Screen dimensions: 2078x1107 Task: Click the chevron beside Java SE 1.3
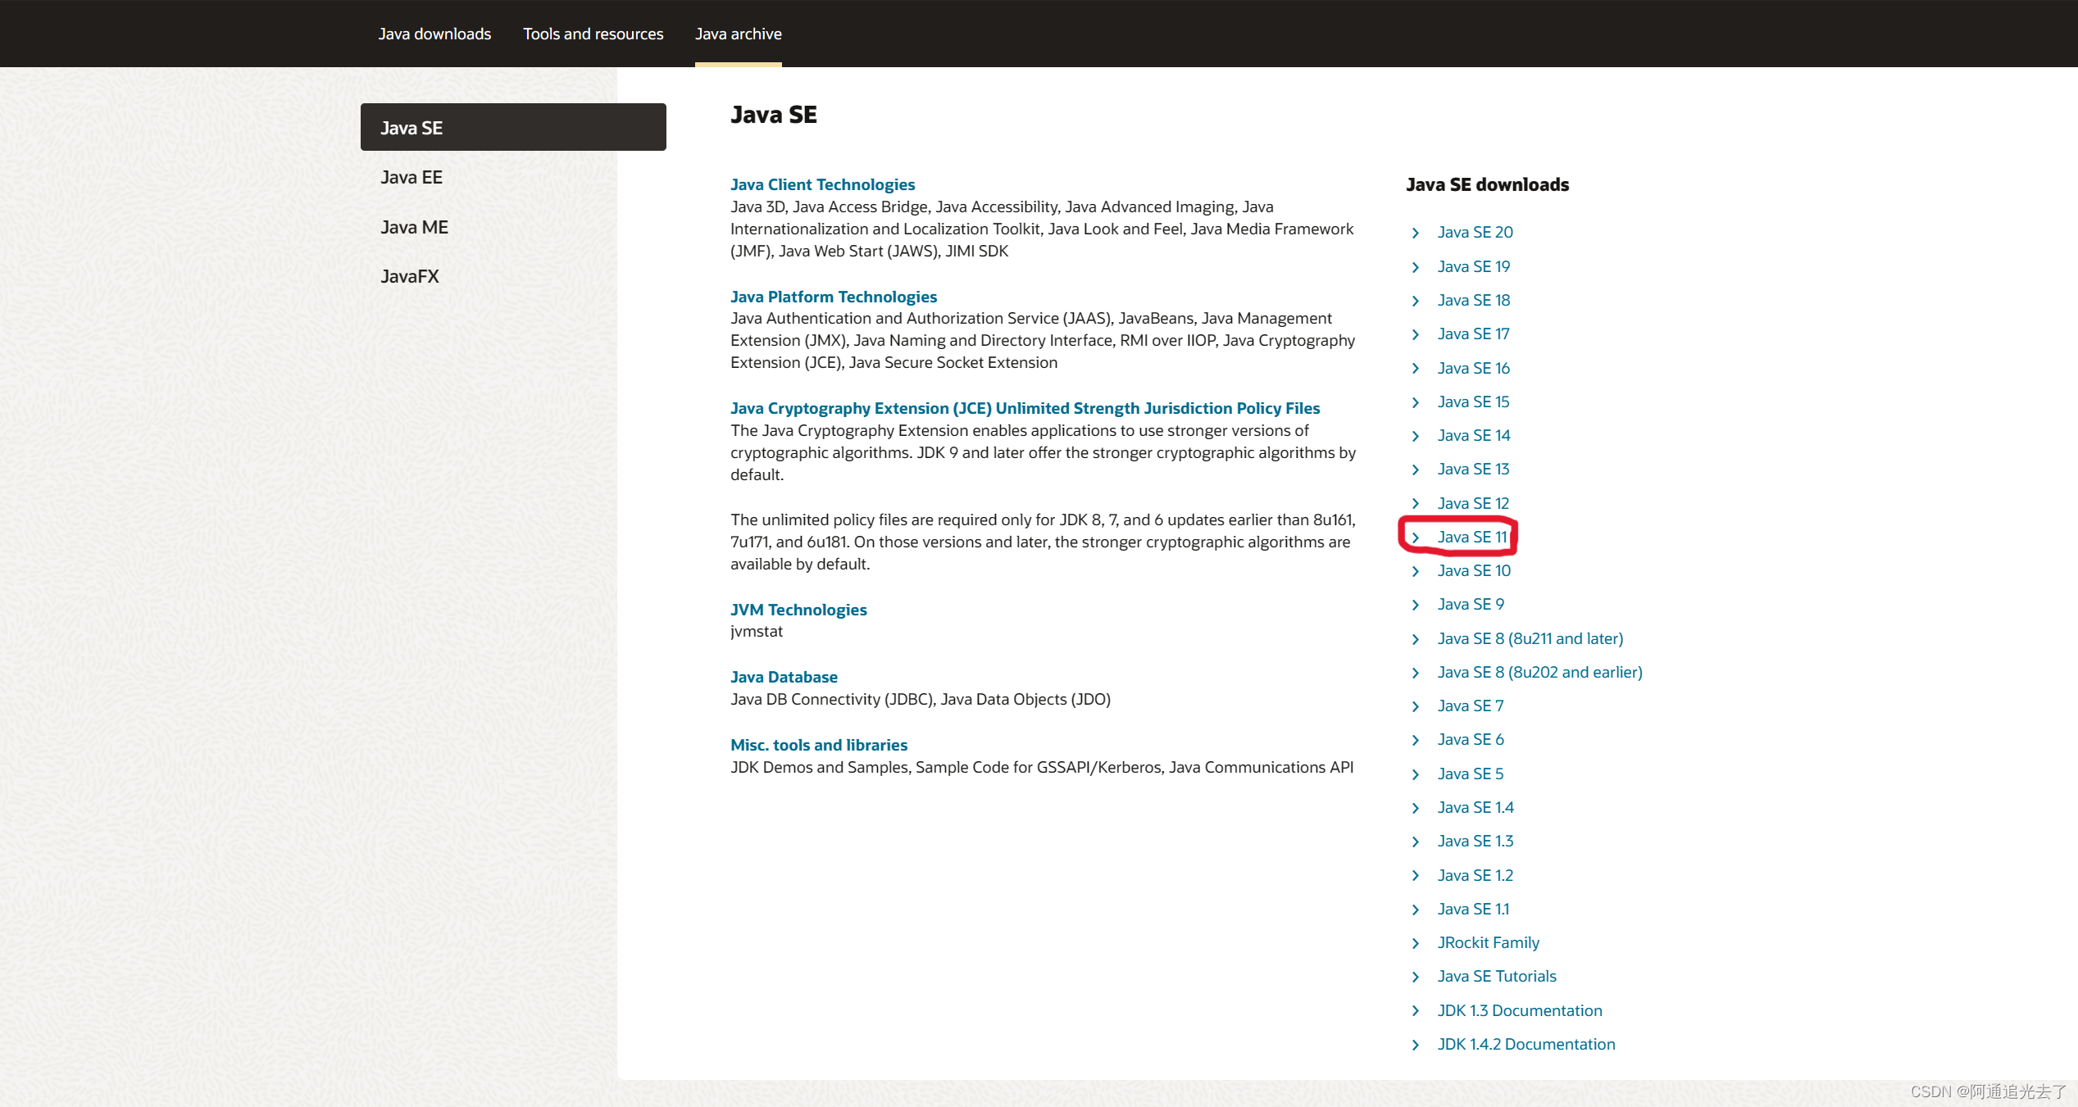point(1416,842)
